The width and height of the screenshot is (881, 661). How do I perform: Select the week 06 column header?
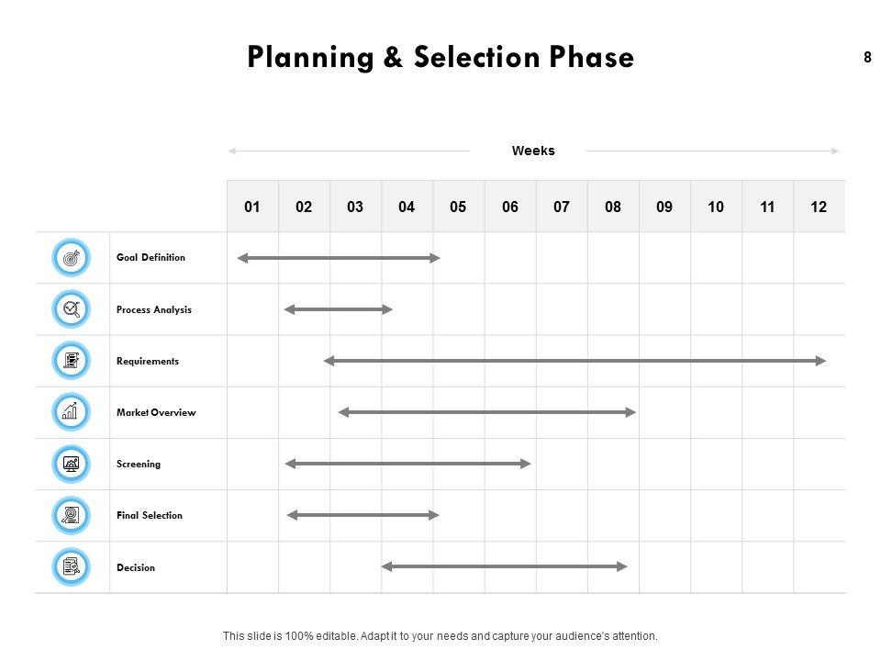(x=510, y=207)
